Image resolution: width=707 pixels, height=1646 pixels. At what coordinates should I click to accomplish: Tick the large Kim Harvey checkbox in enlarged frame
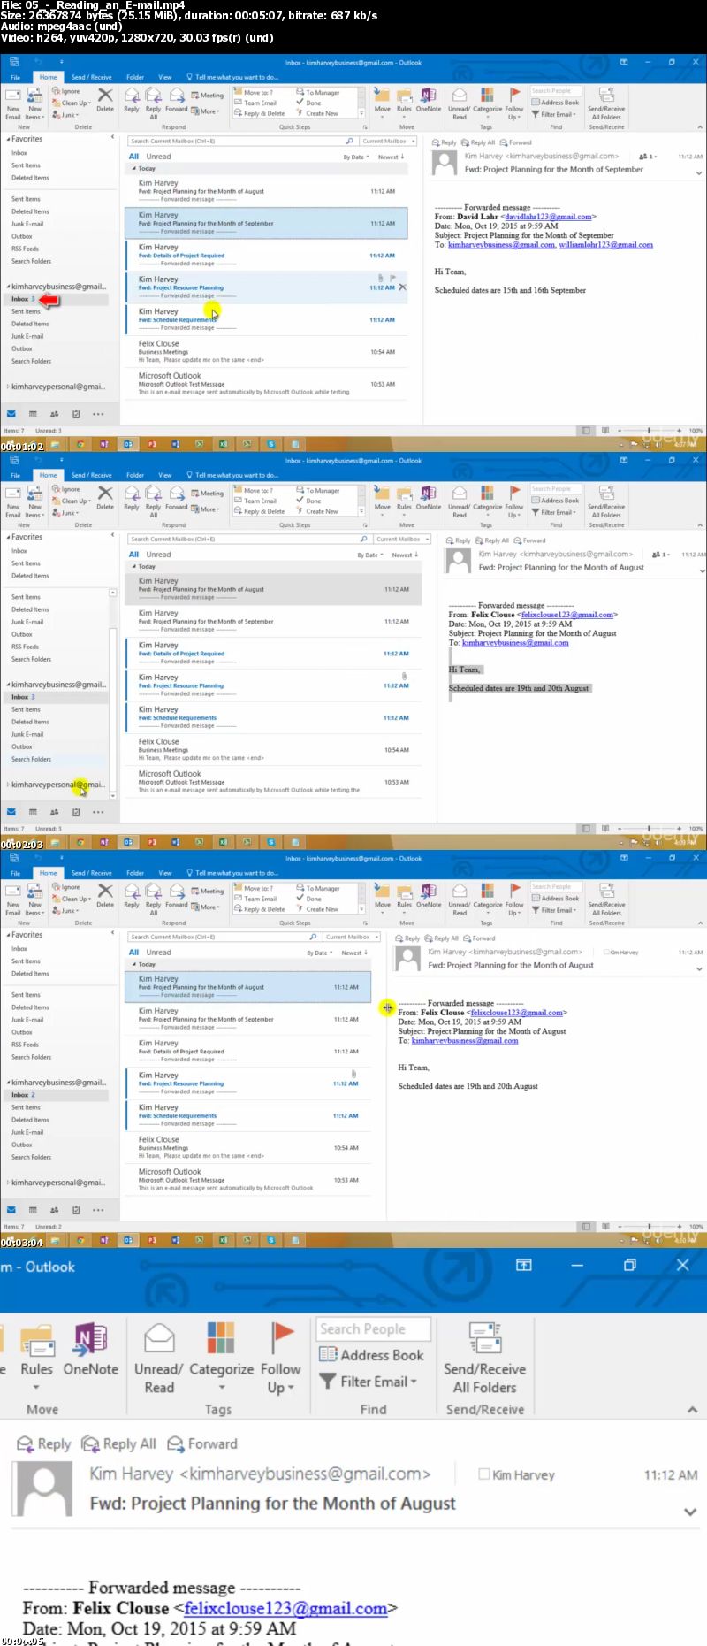point(484,1474)
